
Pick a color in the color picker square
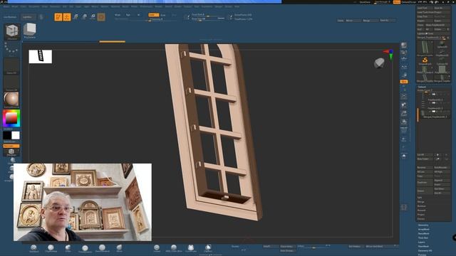point(11,118)
